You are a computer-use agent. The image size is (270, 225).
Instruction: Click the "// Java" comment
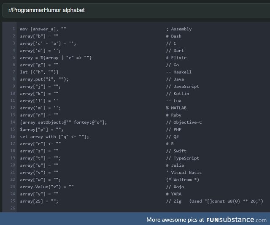[175, 79]
